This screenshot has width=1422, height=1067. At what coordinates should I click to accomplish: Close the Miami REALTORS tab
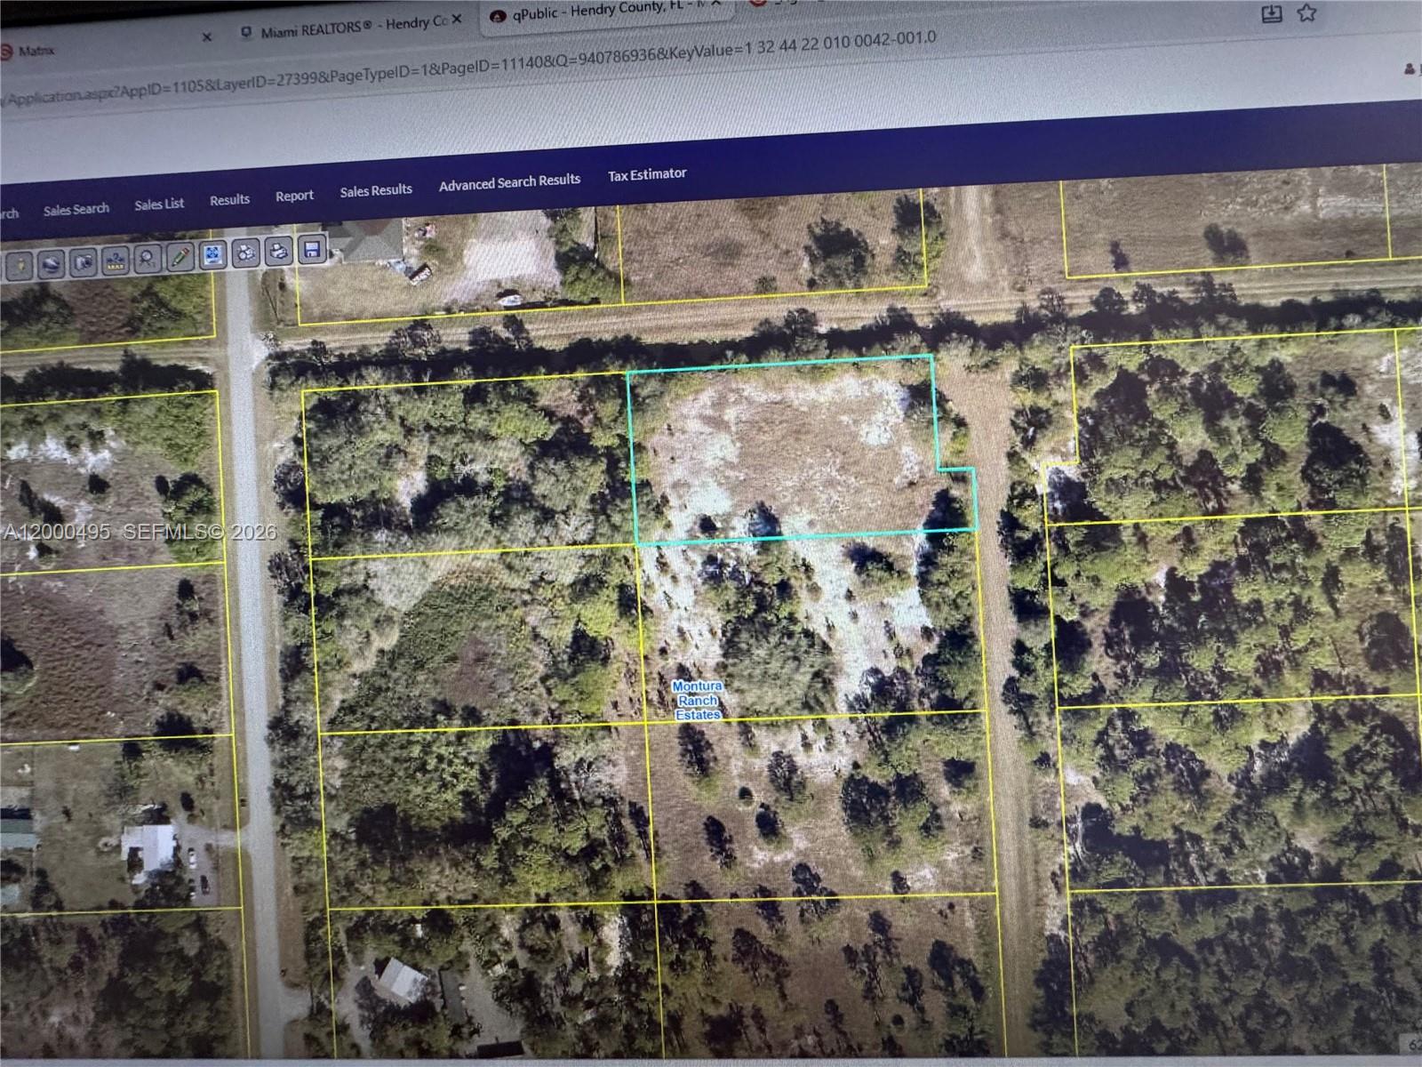click(457, 20)
